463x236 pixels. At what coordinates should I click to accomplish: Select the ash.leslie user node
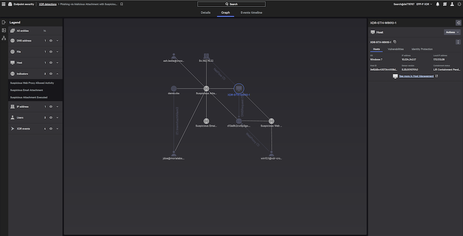(x=174, y=56)
